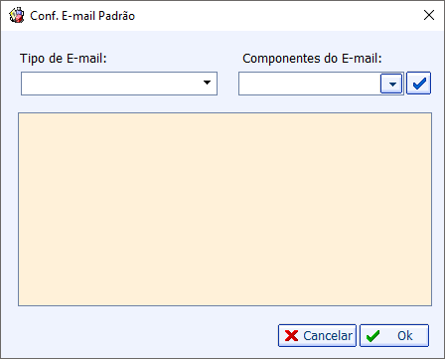This screenshot has height=359, width=445.
Task: Click the application icon in the title bar
Action: pyautogui.click(x=17, y=15)
